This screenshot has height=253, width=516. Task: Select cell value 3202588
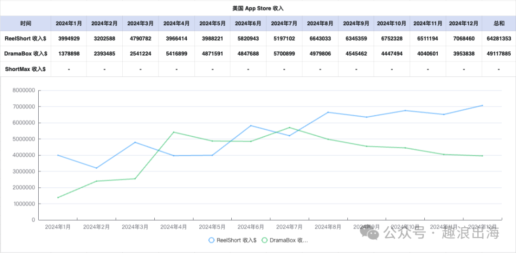[104, 39]
